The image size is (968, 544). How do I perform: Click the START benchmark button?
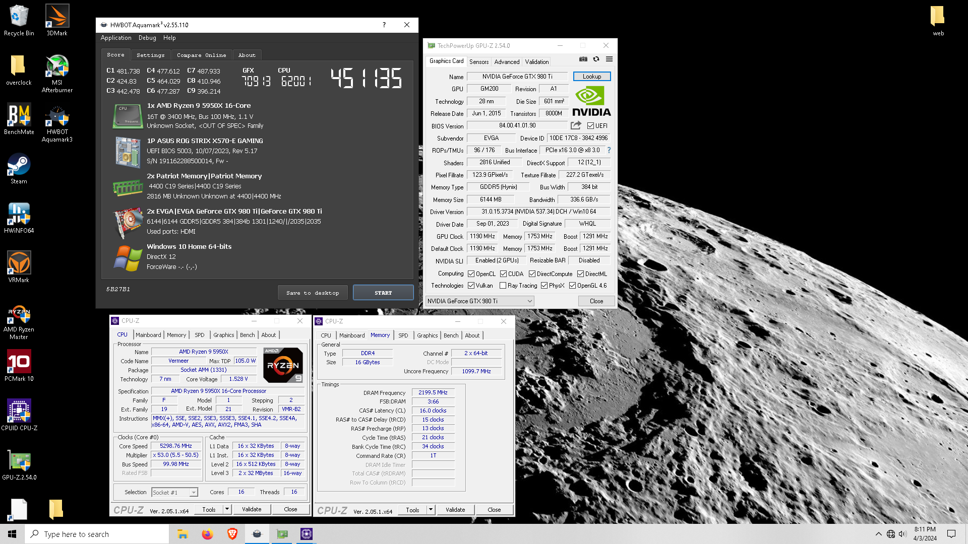(x=383, y=293)
